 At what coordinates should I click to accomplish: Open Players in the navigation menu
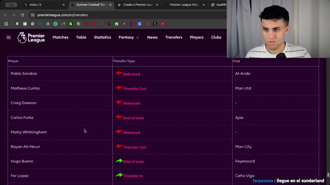(196, 37)
